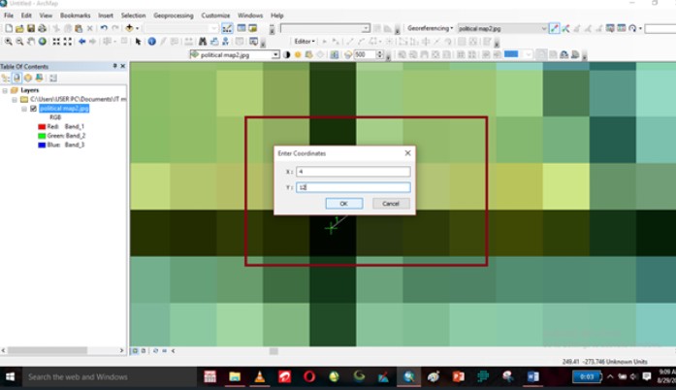The width and height of the screenshot is (676, 390).
Task: Open the Customize menu
Action: (x=215, y=16)
